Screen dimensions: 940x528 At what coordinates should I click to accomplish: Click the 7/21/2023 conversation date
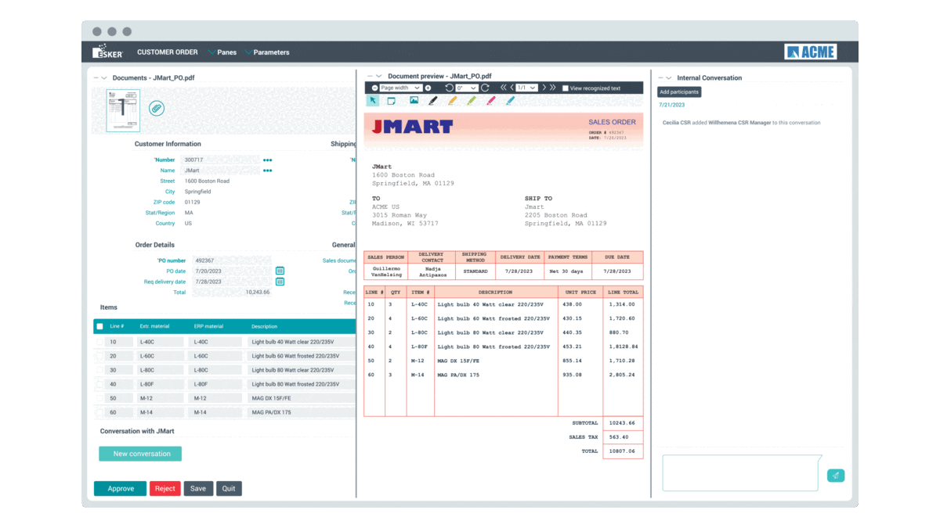coord(672,105)
